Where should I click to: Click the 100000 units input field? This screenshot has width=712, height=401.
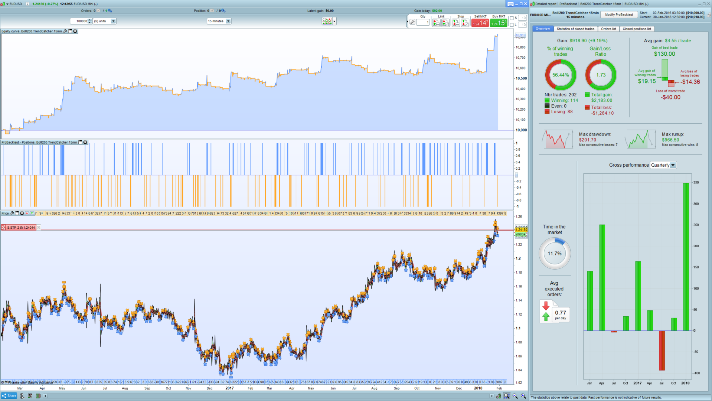click(79, 21)
